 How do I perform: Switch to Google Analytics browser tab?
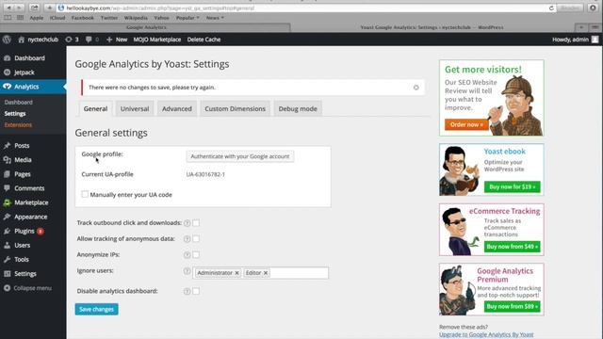coord(146,27)
